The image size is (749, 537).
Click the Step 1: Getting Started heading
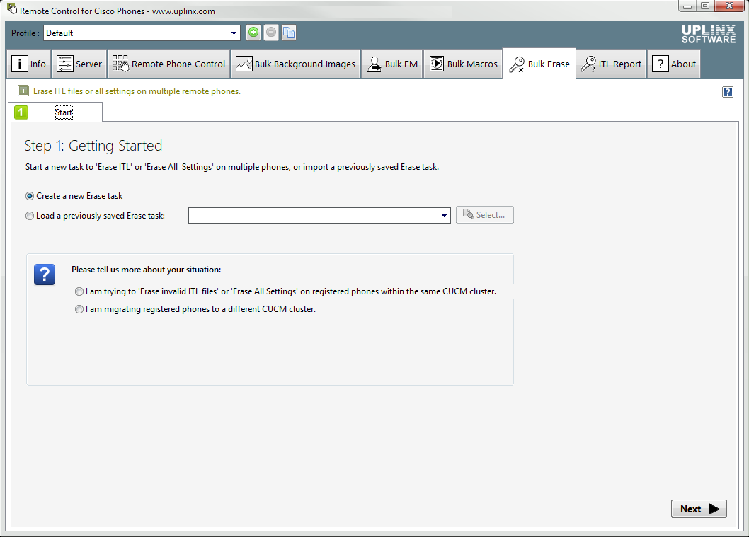(x=93, y=146)
